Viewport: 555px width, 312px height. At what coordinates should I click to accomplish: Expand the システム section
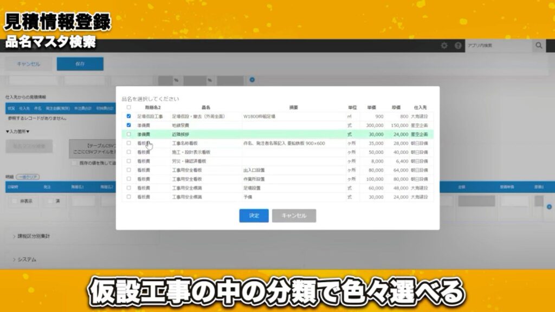pos(24,259)
